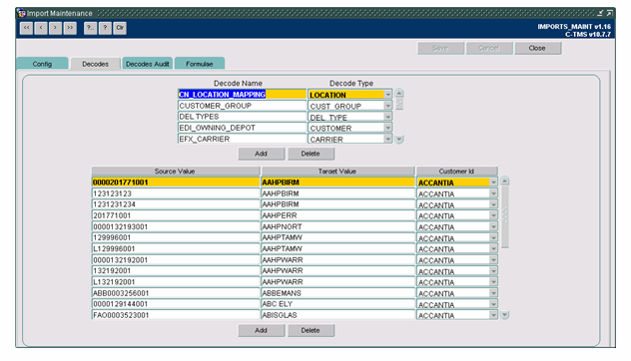Open the Decodes Audit tab
The height and width of the screenshot is (361, 631).
(x=148, y=64)
